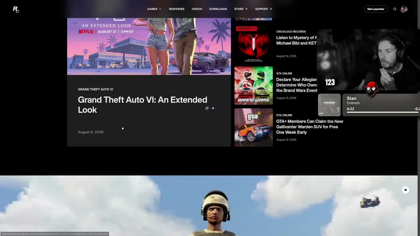Image resolution: width=420 pixels, height=236 pixels.
Task: Click the picture-in-picture icon beside the headline
Action: coord(207,108)
